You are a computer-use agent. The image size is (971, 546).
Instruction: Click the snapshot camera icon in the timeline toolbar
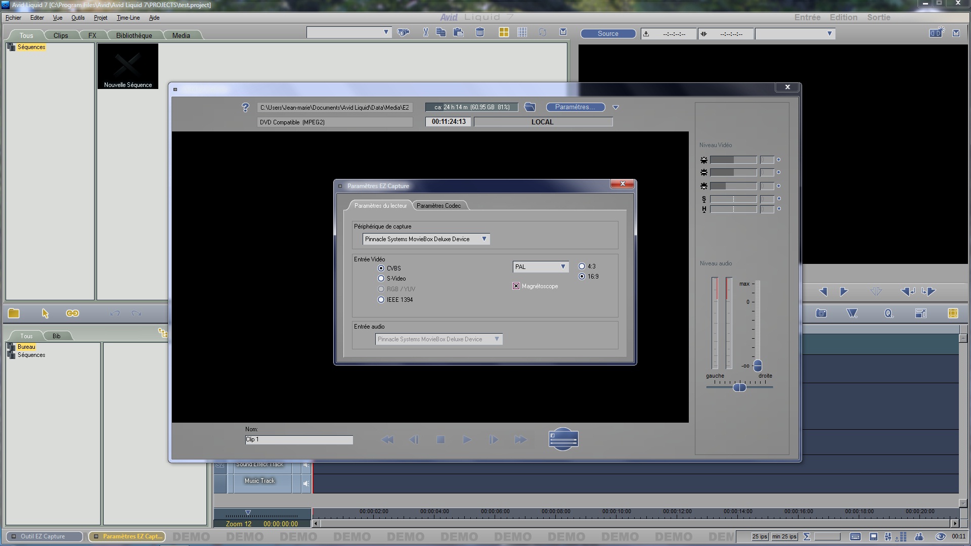[x=821, y=313]
